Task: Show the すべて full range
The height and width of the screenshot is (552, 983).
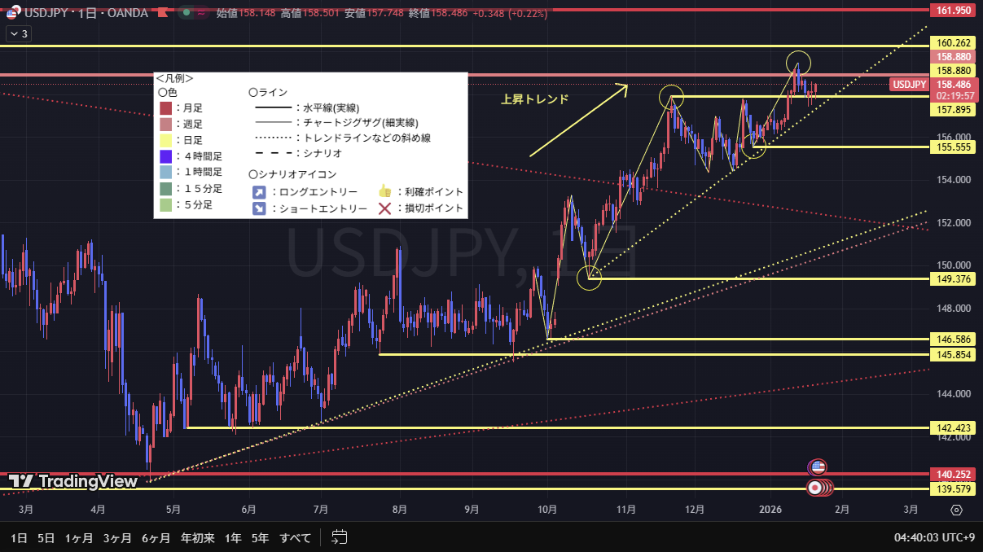Action: tap(295, 537)
